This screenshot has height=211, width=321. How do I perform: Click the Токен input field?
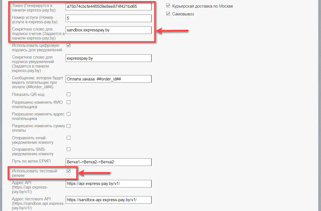point(108,6)
